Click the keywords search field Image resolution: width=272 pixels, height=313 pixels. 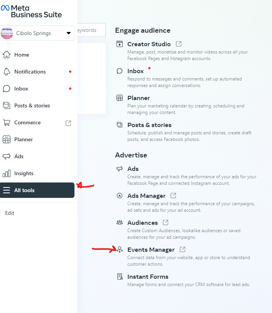(x=91, y=30)
